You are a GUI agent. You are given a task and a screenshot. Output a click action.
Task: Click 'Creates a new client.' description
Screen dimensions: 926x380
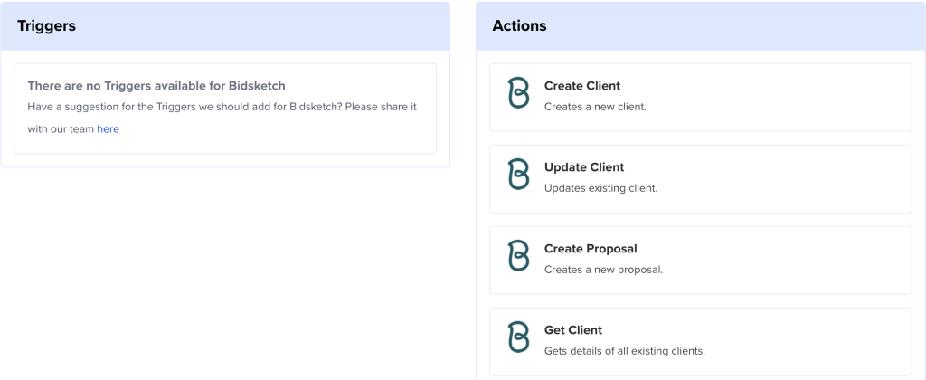point(595,107)
